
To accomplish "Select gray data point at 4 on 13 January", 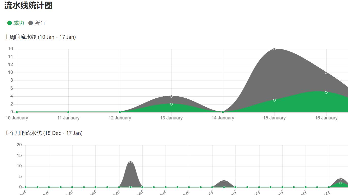I will point(171,96).
